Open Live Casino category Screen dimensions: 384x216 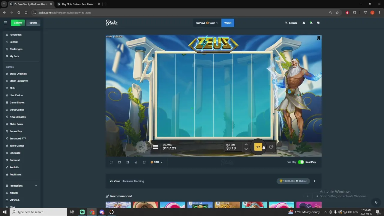tap(21, 95)
